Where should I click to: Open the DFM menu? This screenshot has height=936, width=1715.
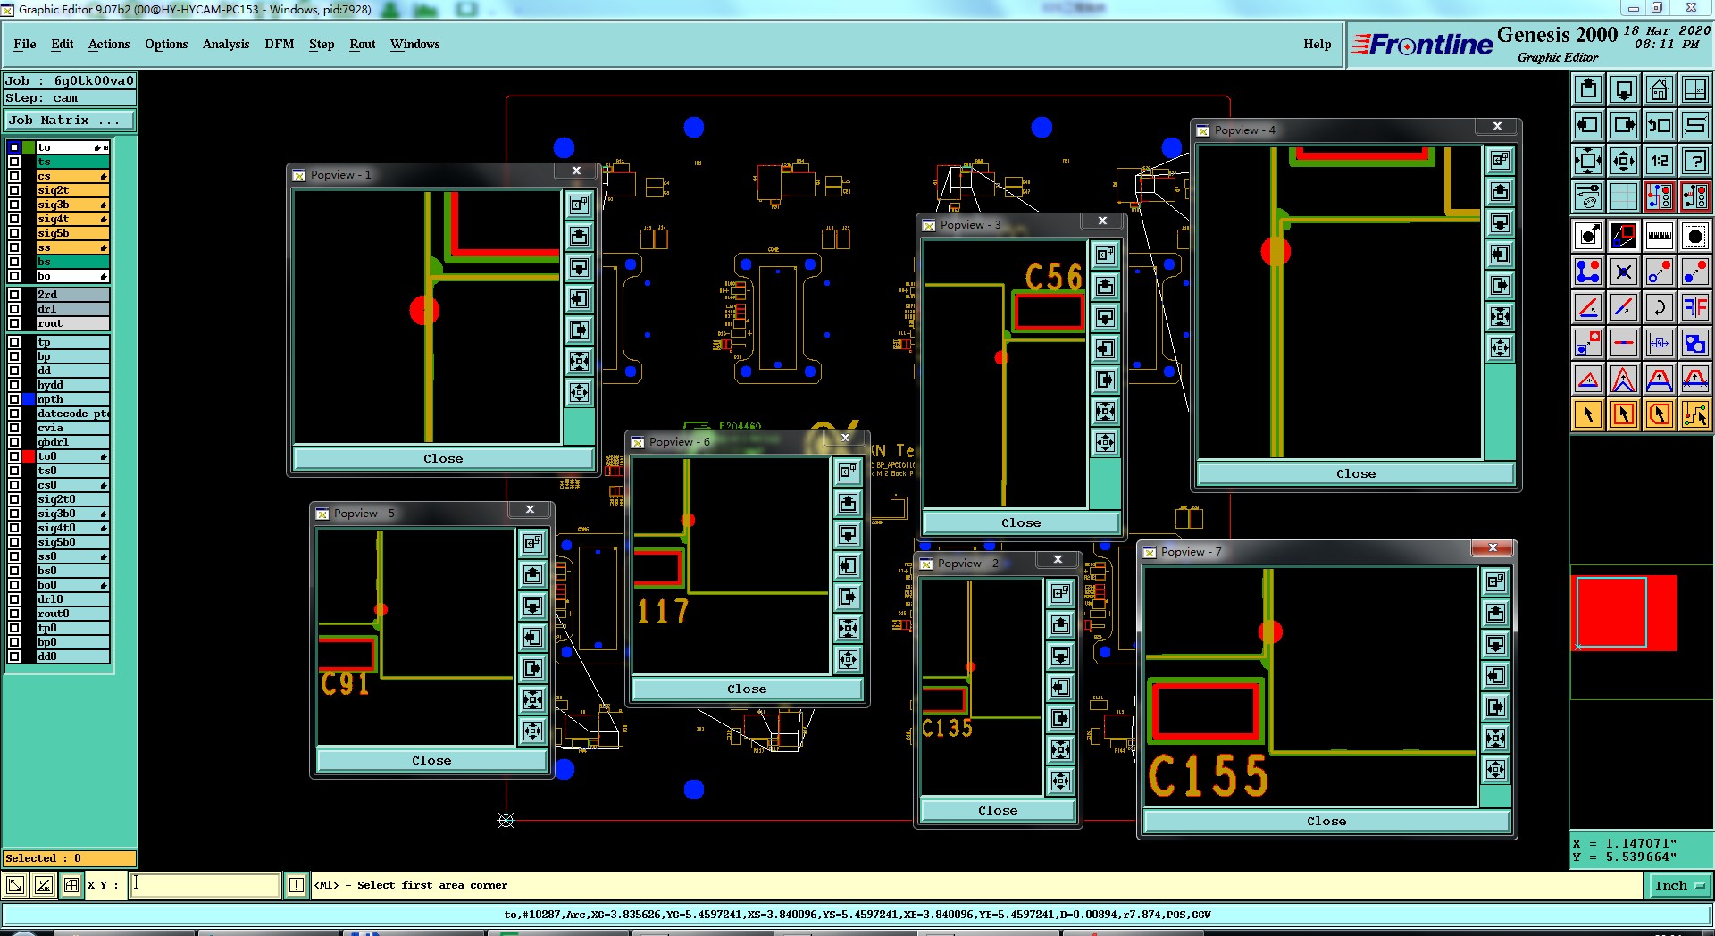pos(279,44)
